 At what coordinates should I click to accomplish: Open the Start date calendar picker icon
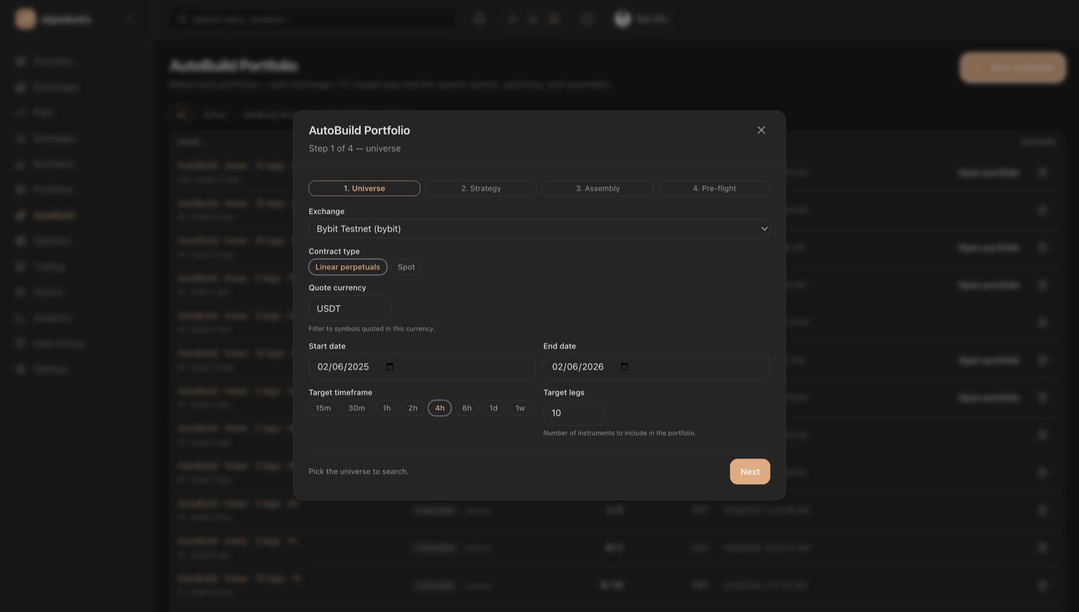pos(390,366)
